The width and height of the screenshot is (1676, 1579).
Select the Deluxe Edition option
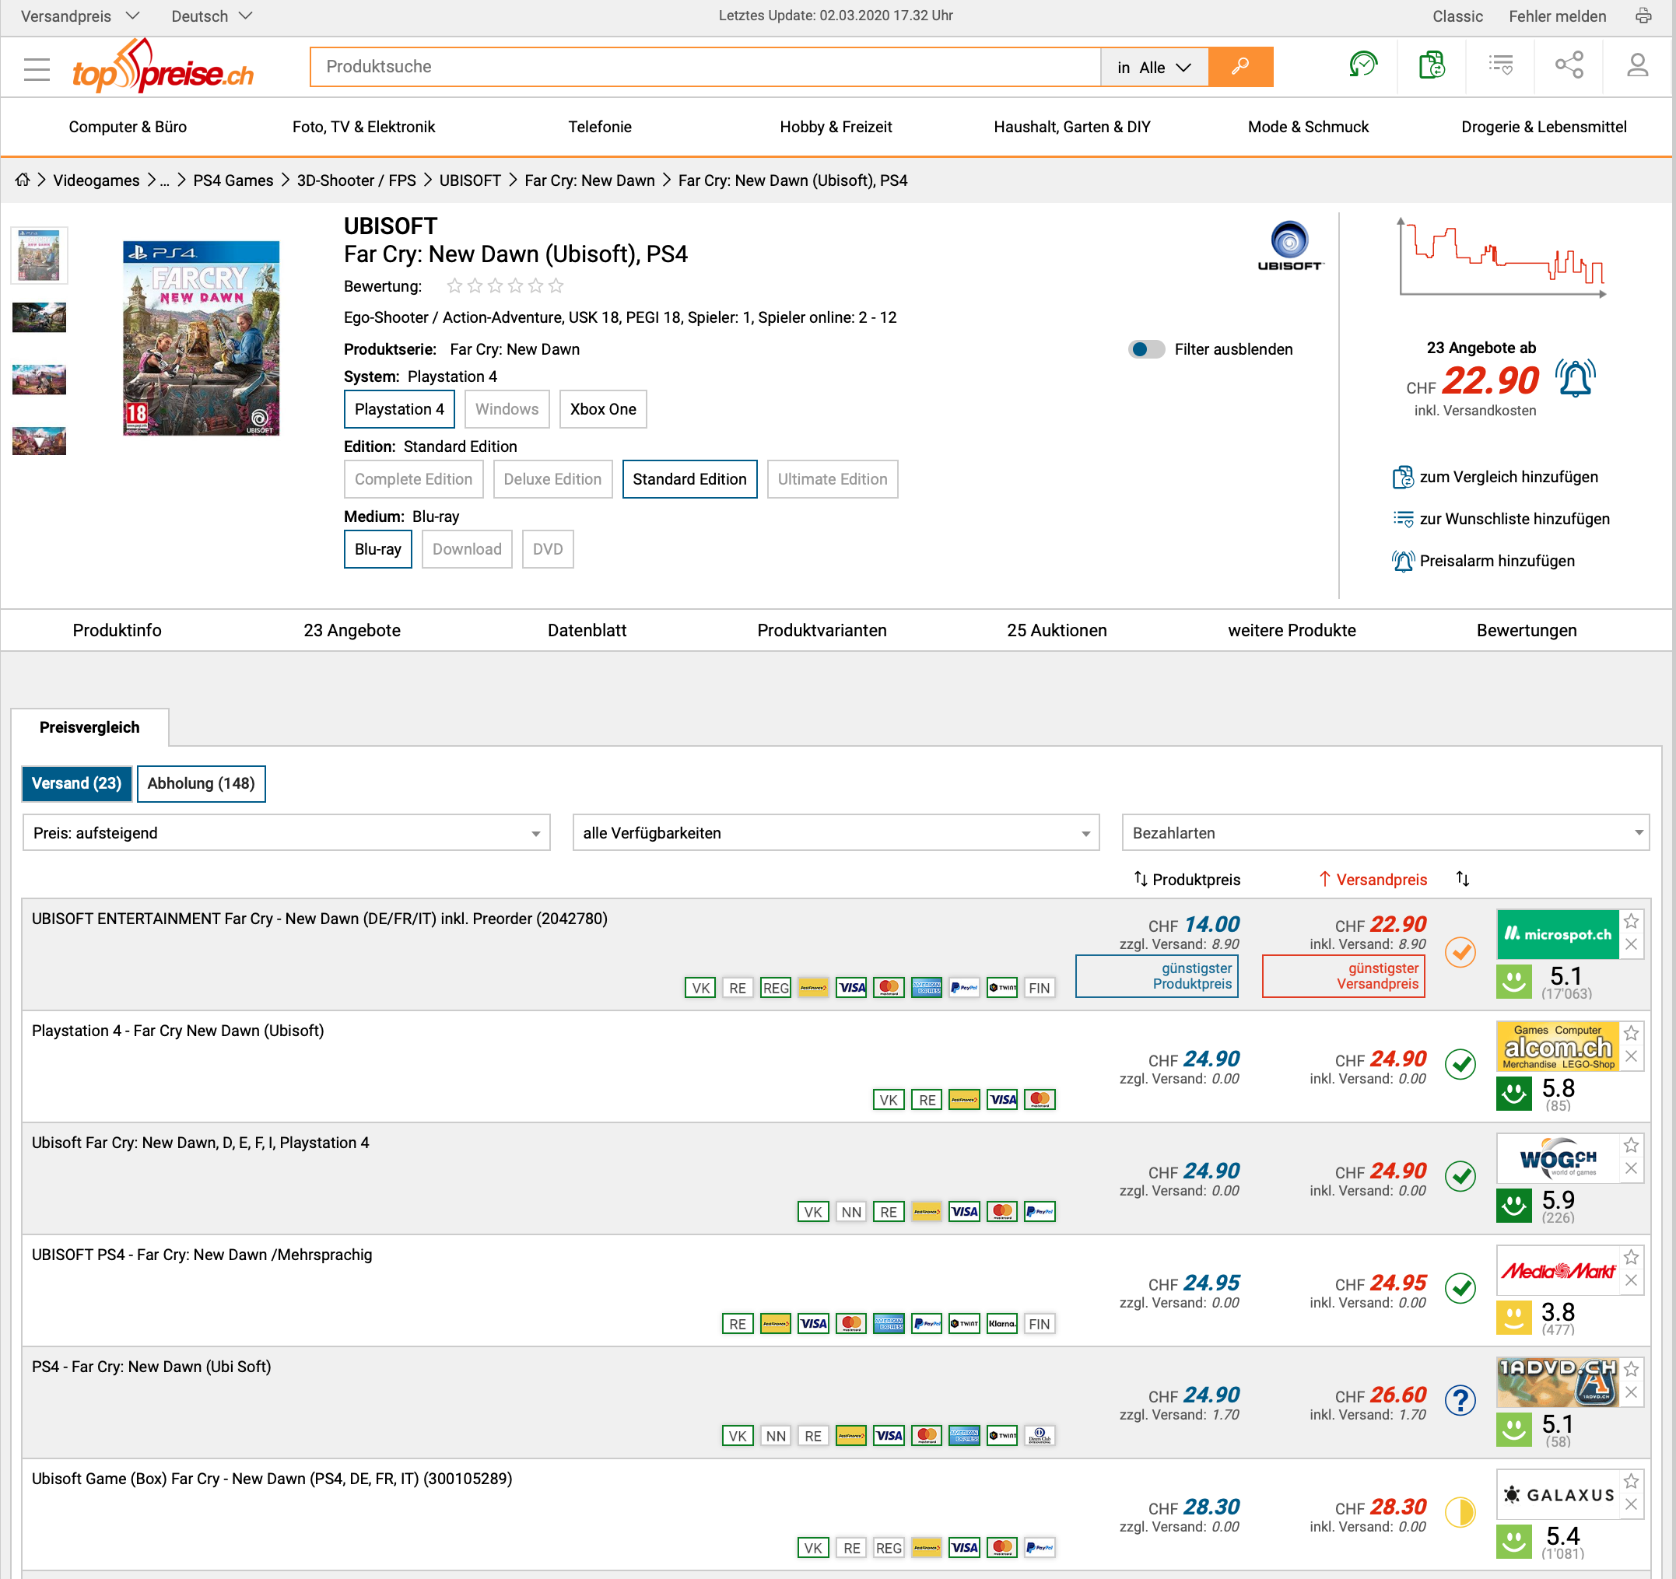point(552,479)
